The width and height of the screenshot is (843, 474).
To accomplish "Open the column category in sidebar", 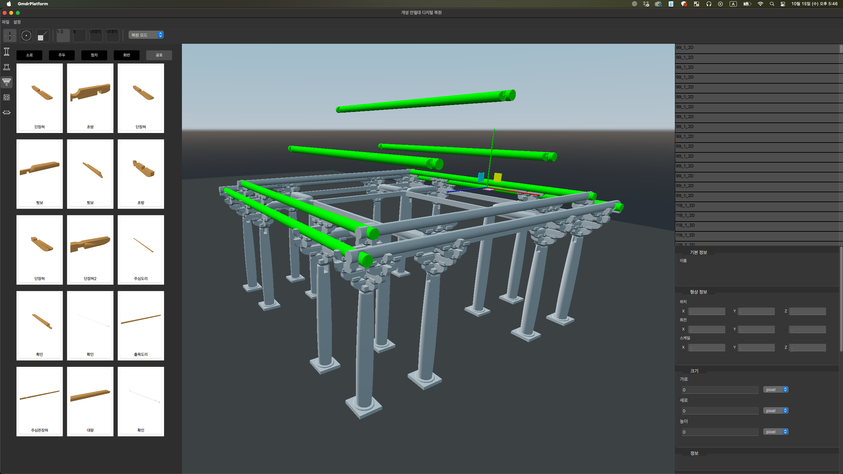I will pyautogui.click(x=7, y=52).
